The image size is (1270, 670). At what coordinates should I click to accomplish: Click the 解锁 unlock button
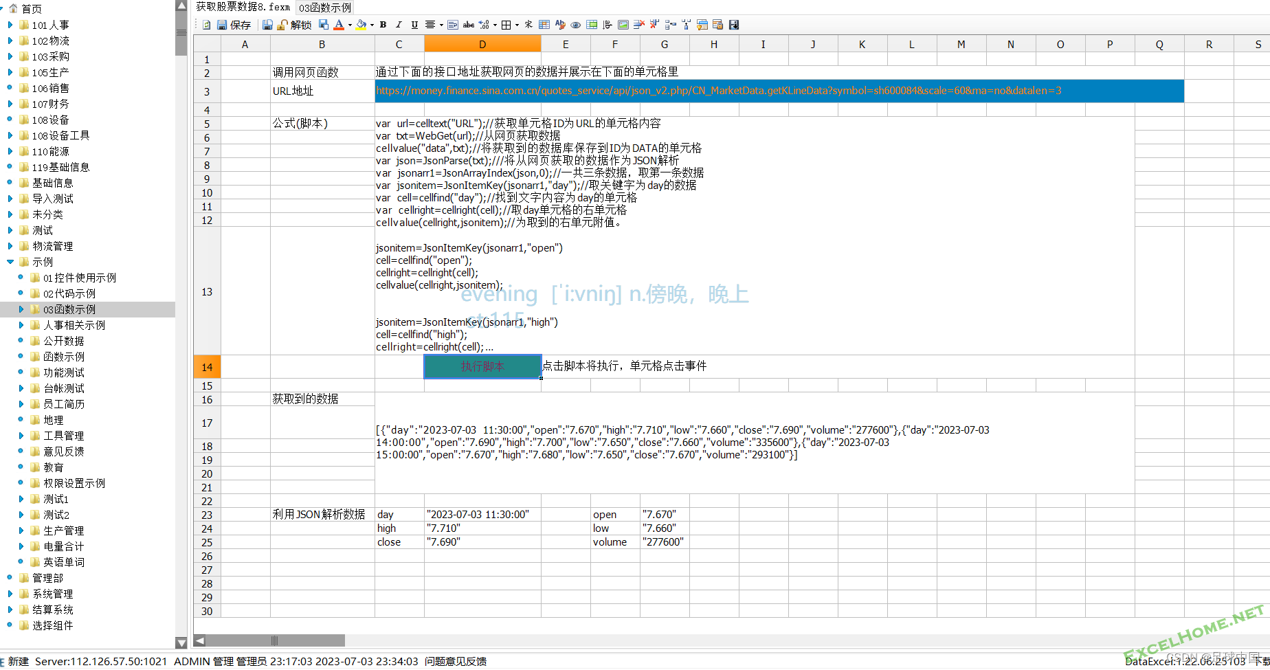tap(294, 25)
